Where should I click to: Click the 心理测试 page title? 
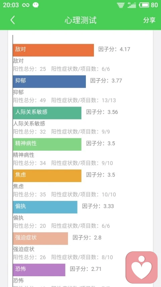pyautogui.click(x=80, y=20)
